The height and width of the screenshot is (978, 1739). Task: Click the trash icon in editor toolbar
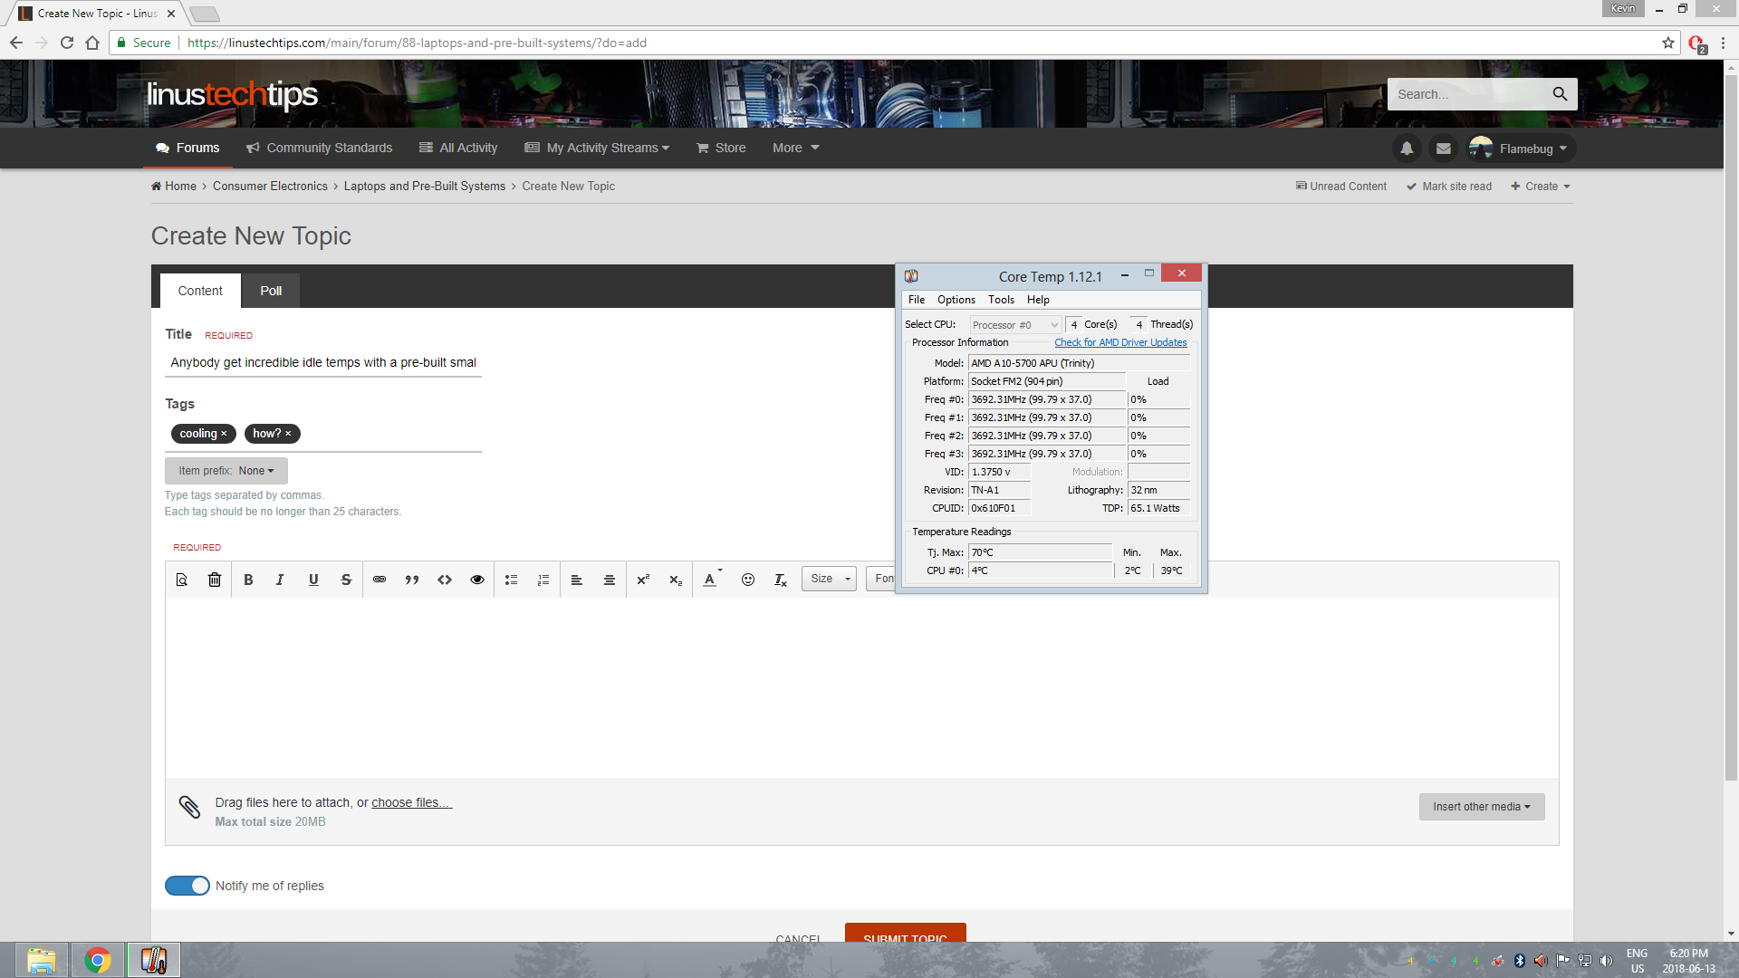tap(215, 580)
